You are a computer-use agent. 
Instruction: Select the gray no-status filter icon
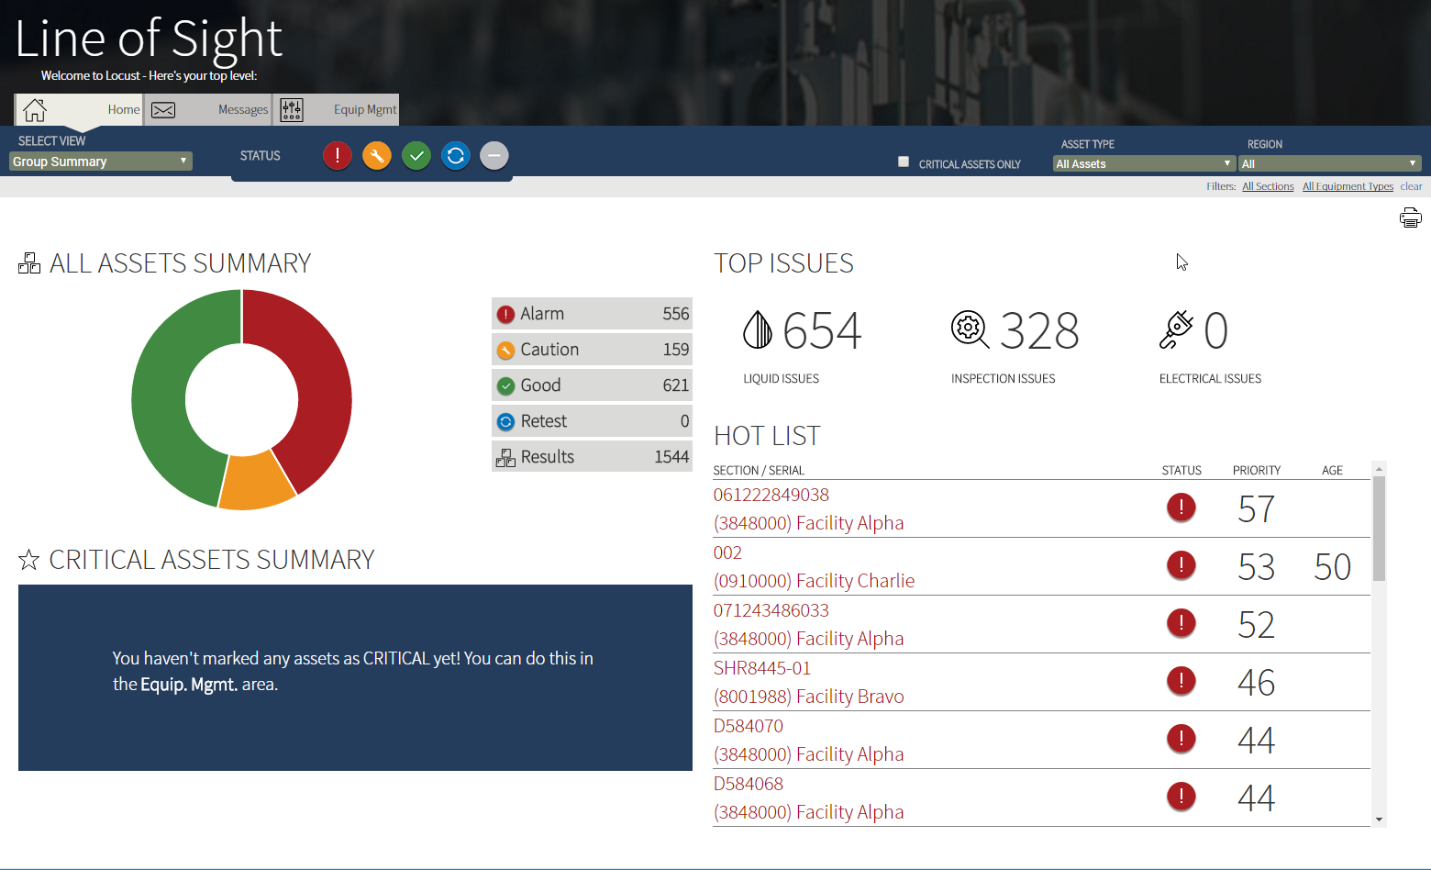pyautogui.click(x=494, y=155)
